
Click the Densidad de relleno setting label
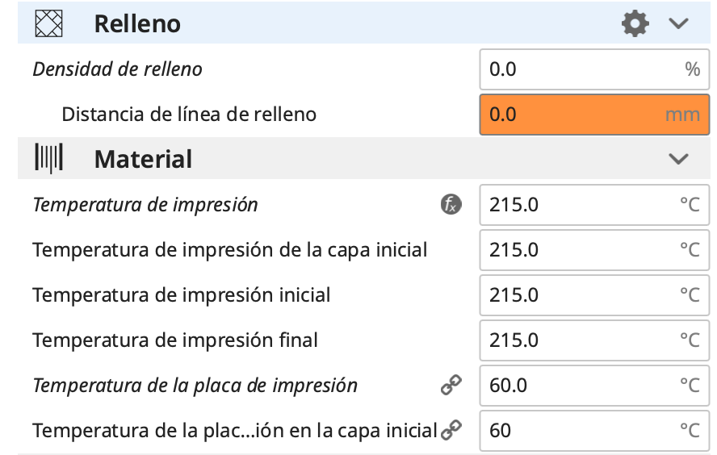coord(117,69)
